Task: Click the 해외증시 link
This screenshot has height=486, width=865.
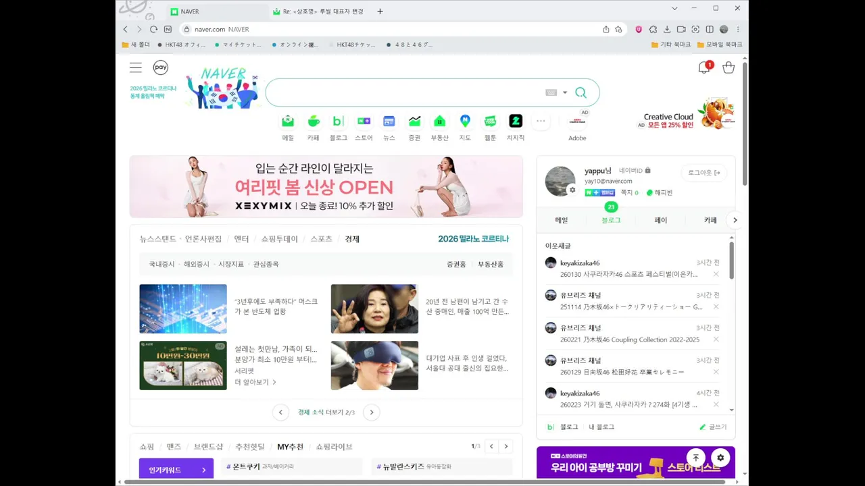Action: coord(196,264)
